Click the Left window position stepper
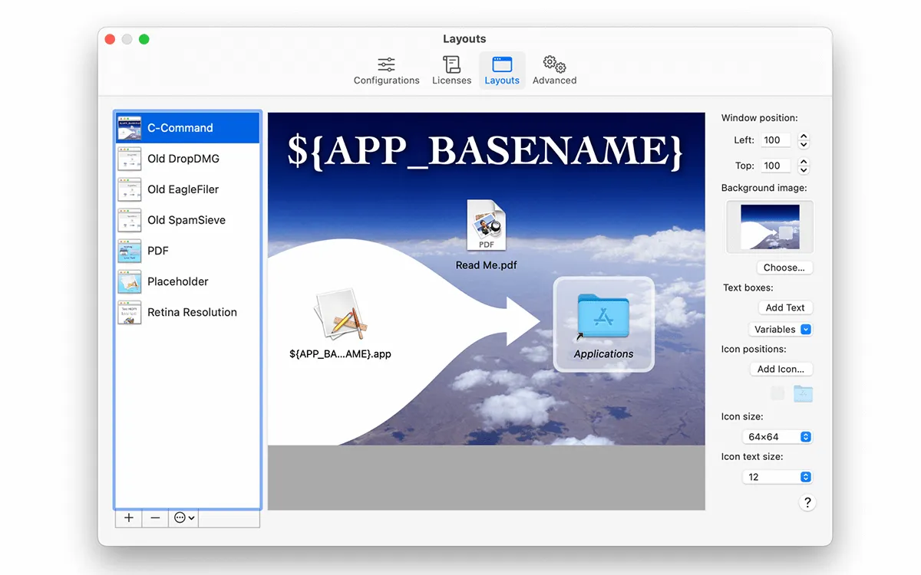Viewport: 921px width, 575px height. click(804, 140)
